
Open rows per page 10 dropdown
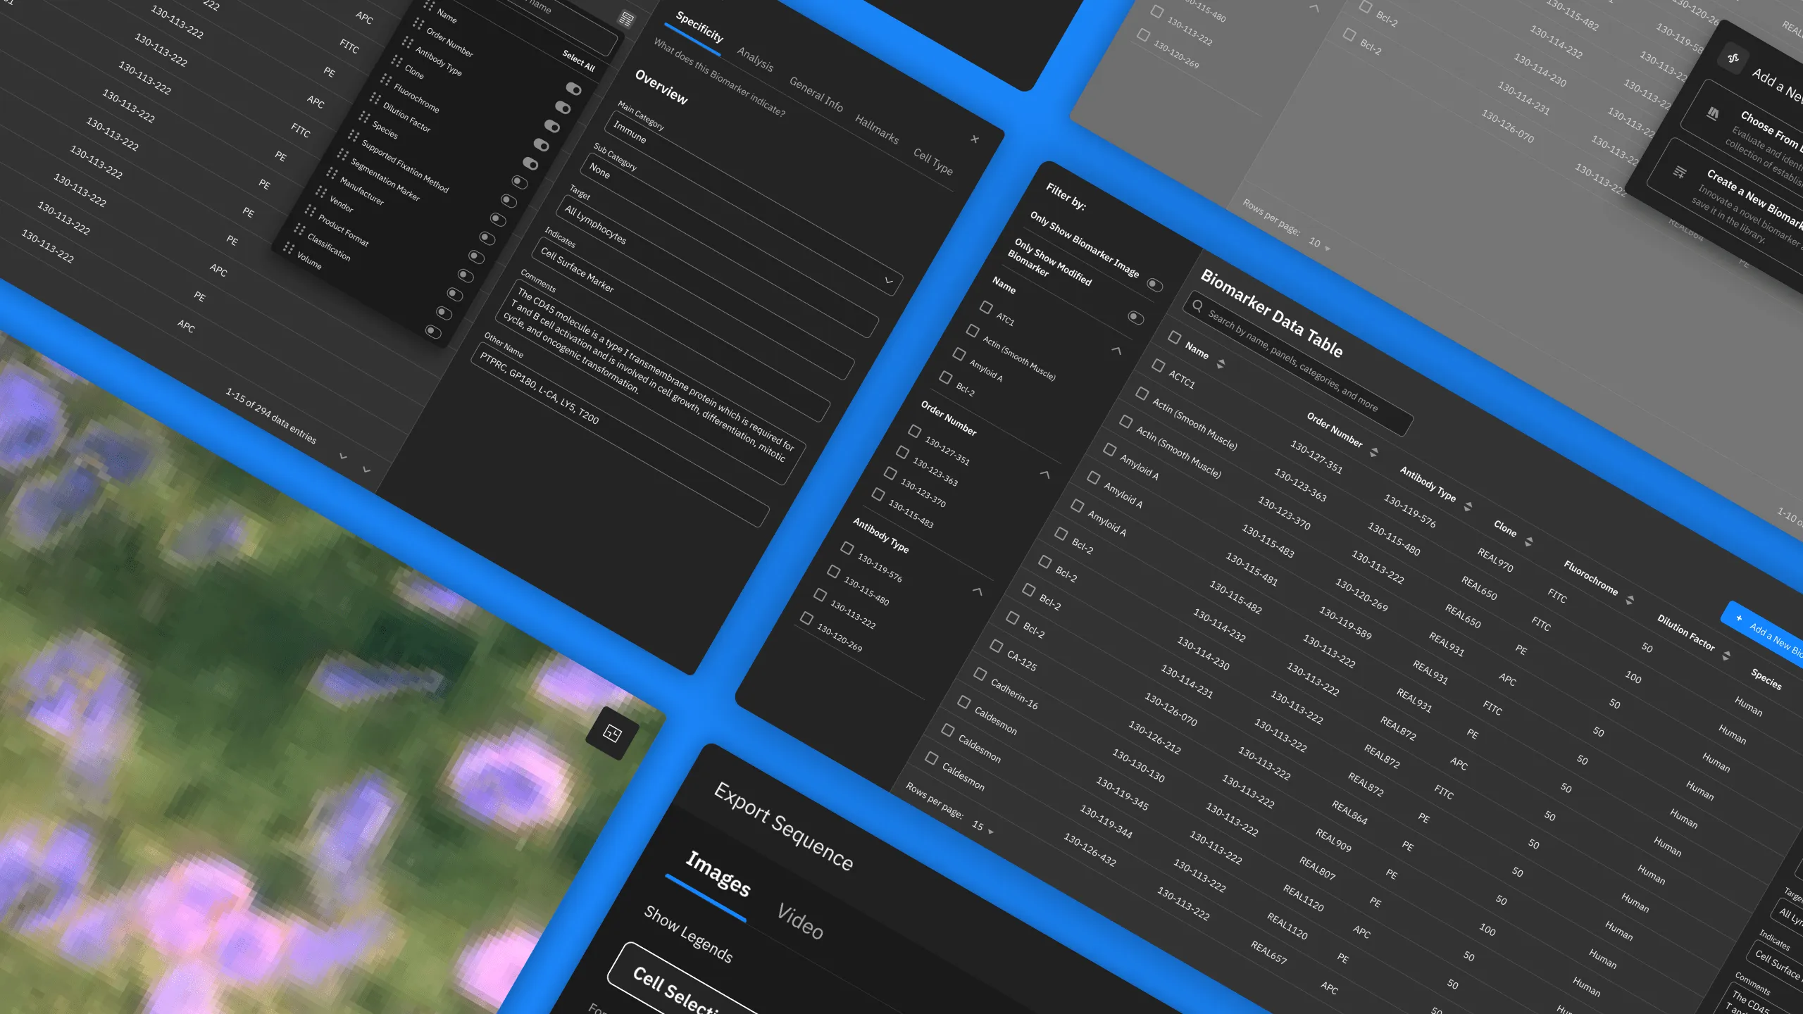[1320, 244]
